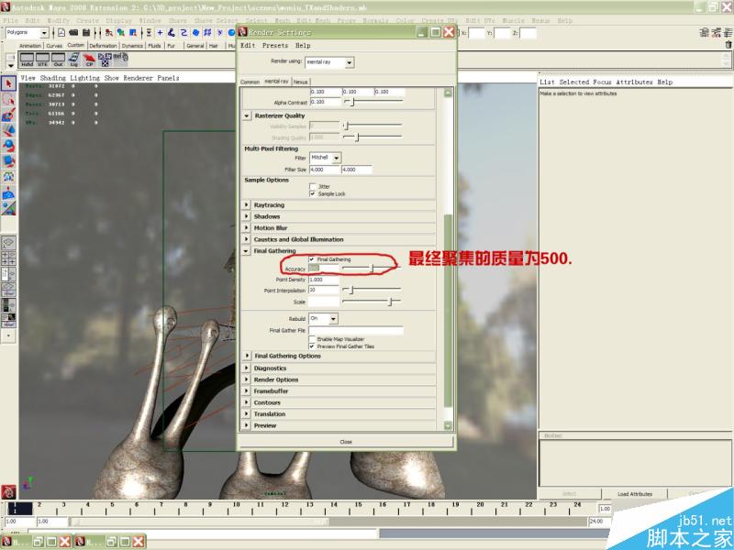Image resolution: width=734 pixels, height=550 pixels.
Task: Toggle the Jitter checkbox
Action: [x=312, y=186]
